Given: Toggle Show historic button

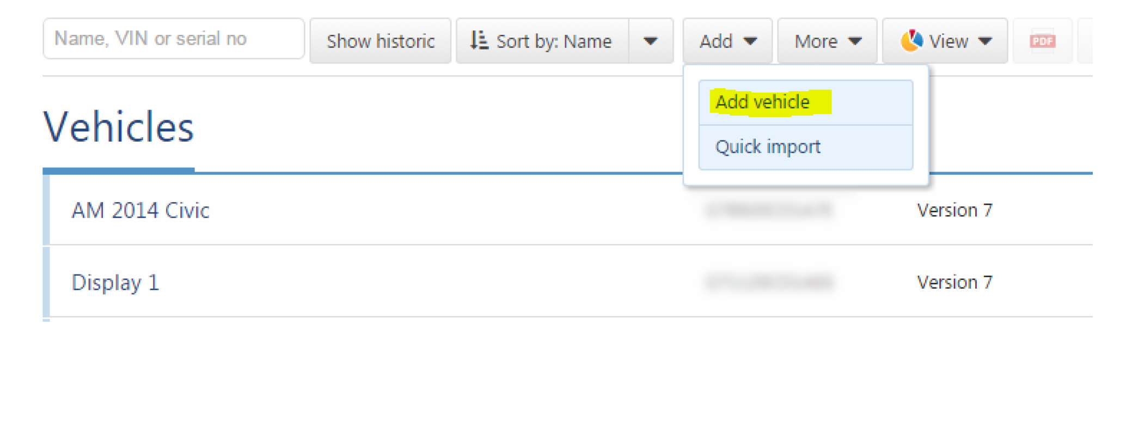Looking at the screenshot, I should [x=381, y=41].
